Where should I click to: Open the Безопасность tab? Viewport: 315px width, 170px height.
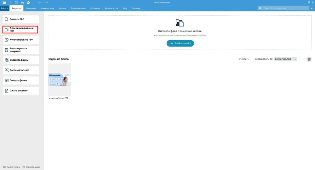point(111,8)
